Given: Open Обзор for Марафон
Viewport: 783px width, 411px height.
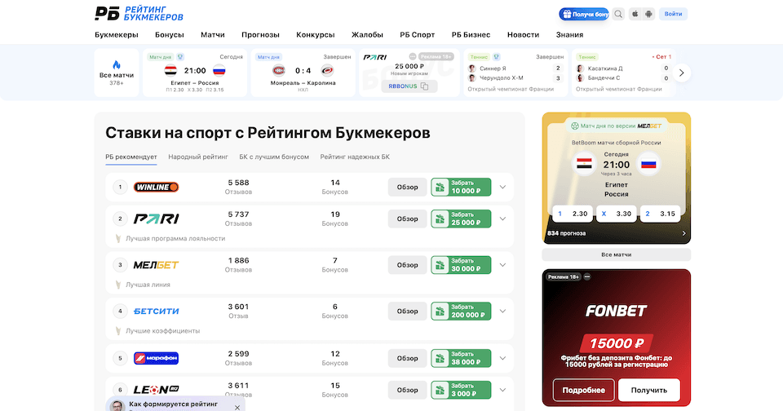Looking at the screenshot, I should tap(408, 358).
